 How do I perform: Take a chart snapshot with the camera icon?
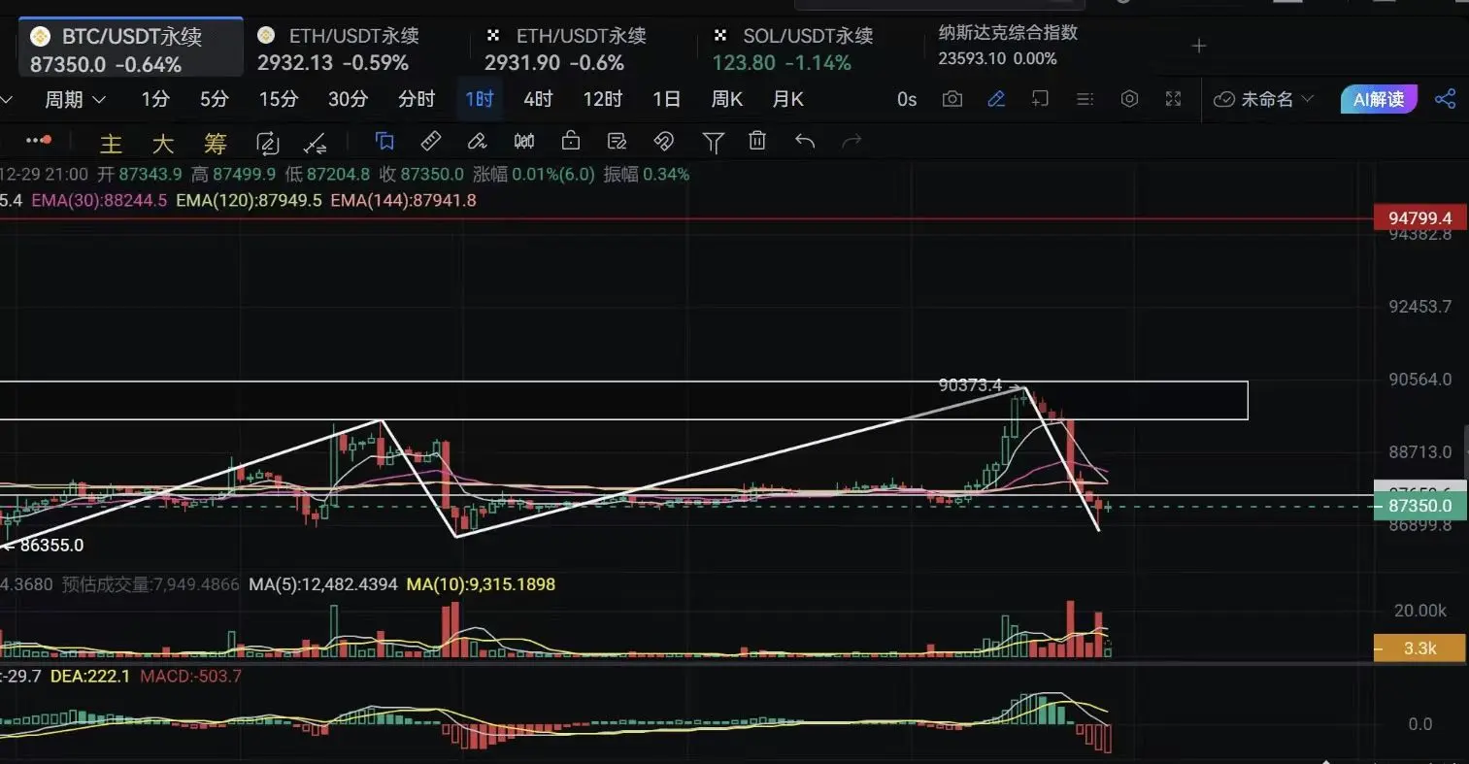(x=952, y=99)
